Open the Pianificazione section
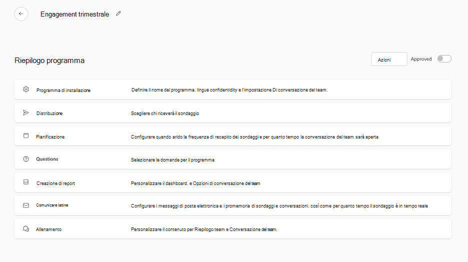Image resolution: width=468 pixels, height=262 pixels. (233, 136)
